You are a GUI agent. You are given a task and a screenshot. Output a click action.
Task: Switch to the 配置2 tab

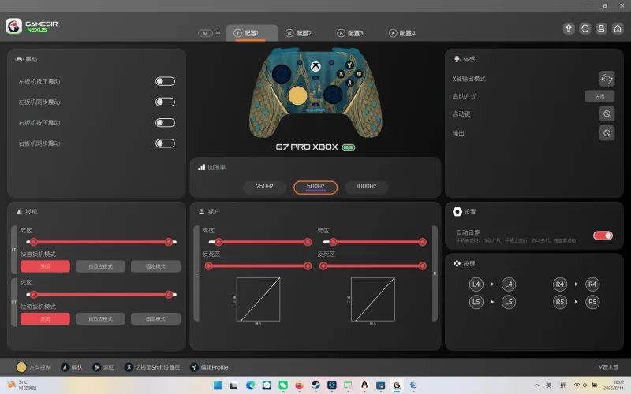click(299, 33)
